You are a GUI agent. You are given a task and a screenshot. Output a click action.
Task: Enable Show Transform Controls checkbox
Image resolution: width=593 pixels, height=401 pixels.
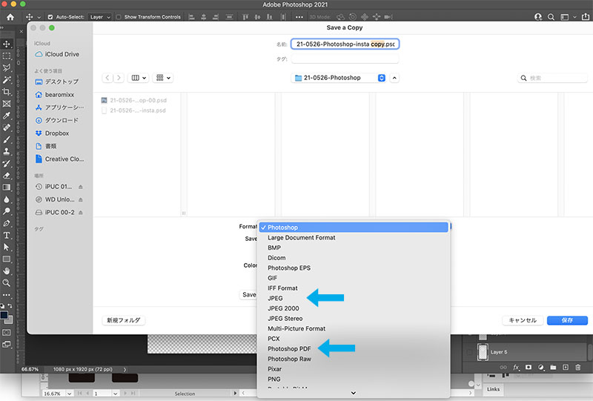click(x=119, y=17)
